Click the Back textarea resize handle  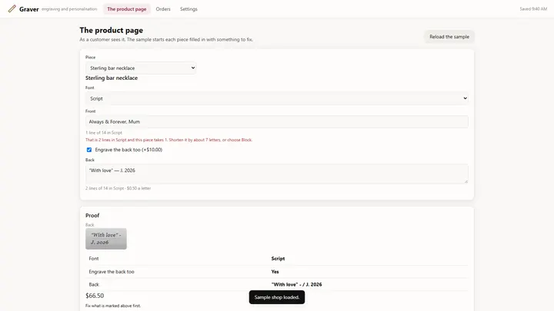(x=466, y=181)
